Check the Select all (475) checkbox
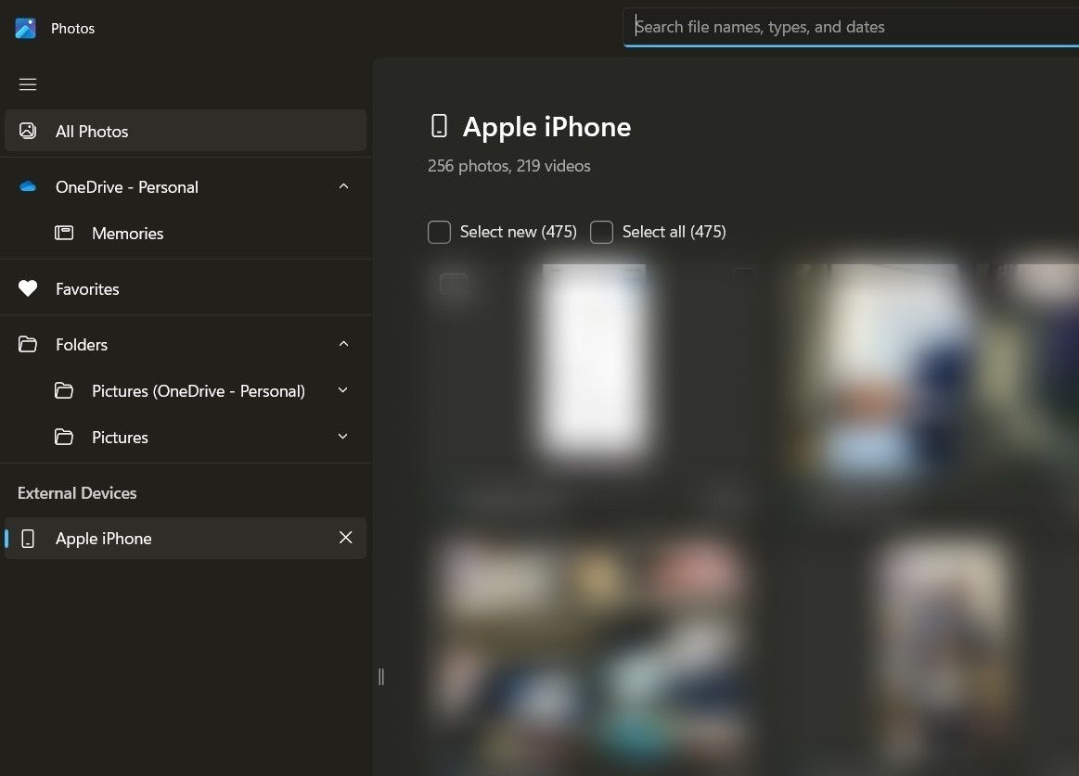 click(601, 232)
